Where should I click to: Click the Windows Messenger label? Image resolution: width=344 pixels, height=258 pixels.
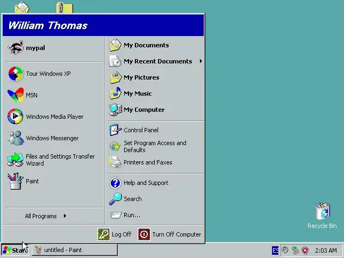(x=52, y=138)
